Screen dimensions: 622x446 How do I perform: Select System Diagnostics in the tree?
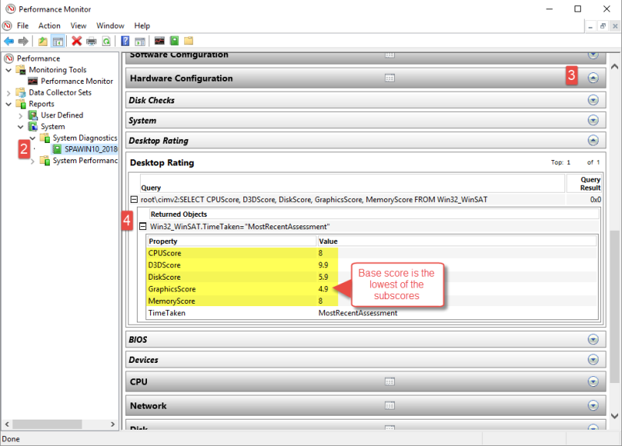click(x=85, y=138)
